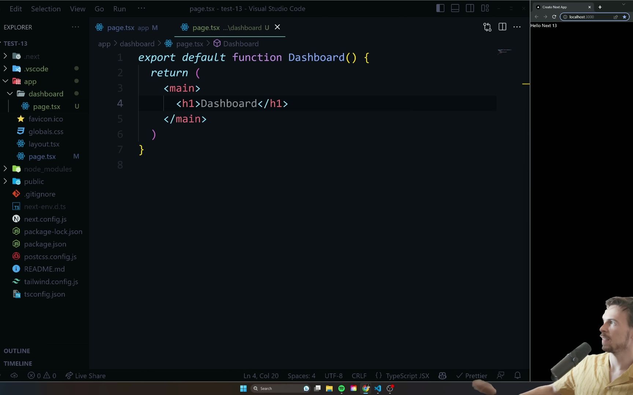Split the editor using the split icon
This screenshot has height=395, width=633.
[502, 27]
